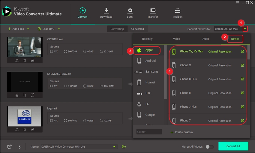Click the crop icon under SYUKYAKU_ENG.avi
The width and height of the screenshot is (255, 153).
25,95
